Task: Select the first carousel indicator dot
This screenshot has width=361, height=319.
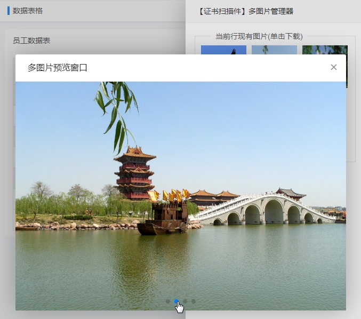Action: 168,301
